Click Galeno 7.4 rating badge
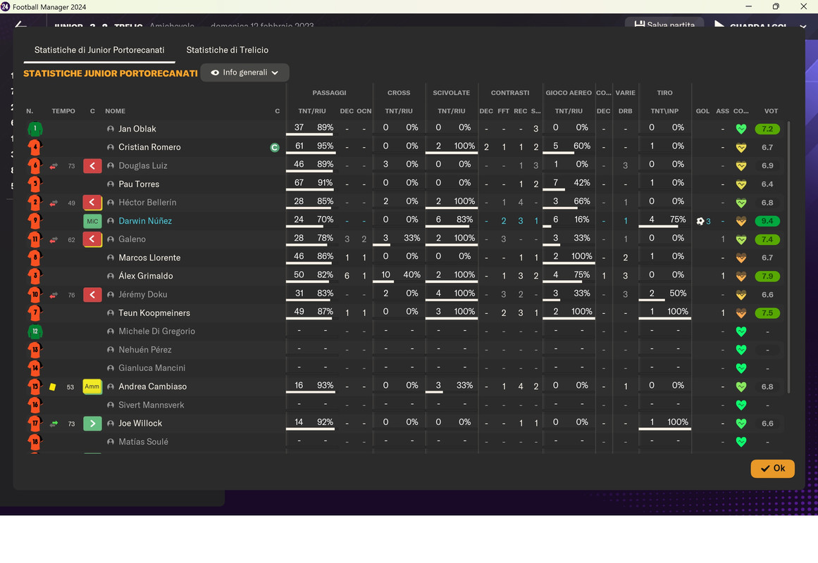This screenshot has height=563, width=818. click(767, 239)
